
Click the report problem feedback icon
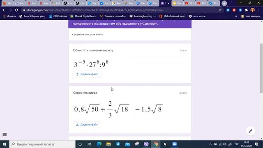pos(5,134)
